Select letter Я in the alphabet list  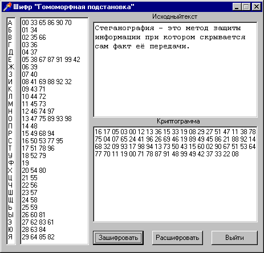[10, 237]
